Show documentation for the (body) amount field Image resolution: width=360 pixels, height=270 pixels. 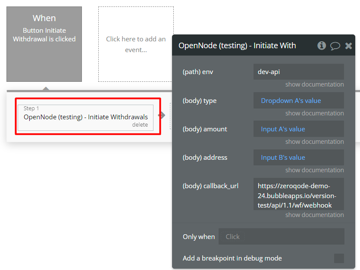point(315,142)
